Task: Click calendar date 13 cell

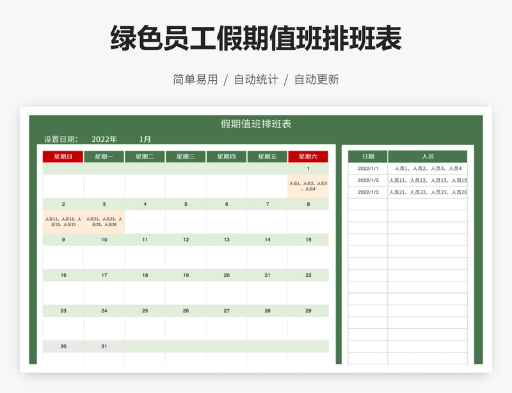Action: (227, 240)
